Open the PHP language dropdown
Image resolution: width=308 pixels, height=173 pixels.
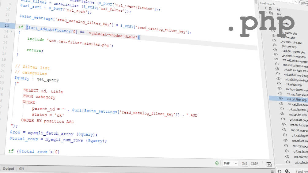(x=230, y=164)
